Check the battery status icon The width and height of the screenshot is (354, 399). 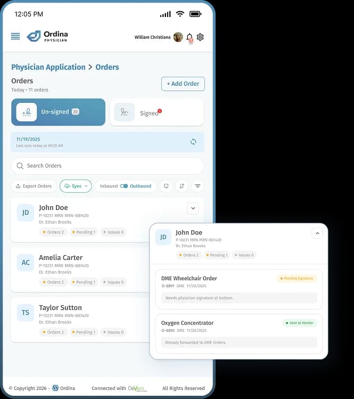pyautogui.click(x=195, y=14)
